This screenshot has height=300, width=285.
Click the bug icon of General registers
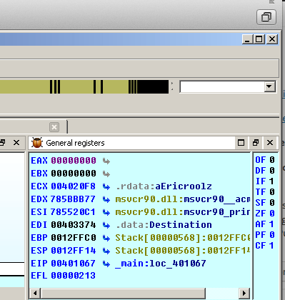(x=37, y=143)
